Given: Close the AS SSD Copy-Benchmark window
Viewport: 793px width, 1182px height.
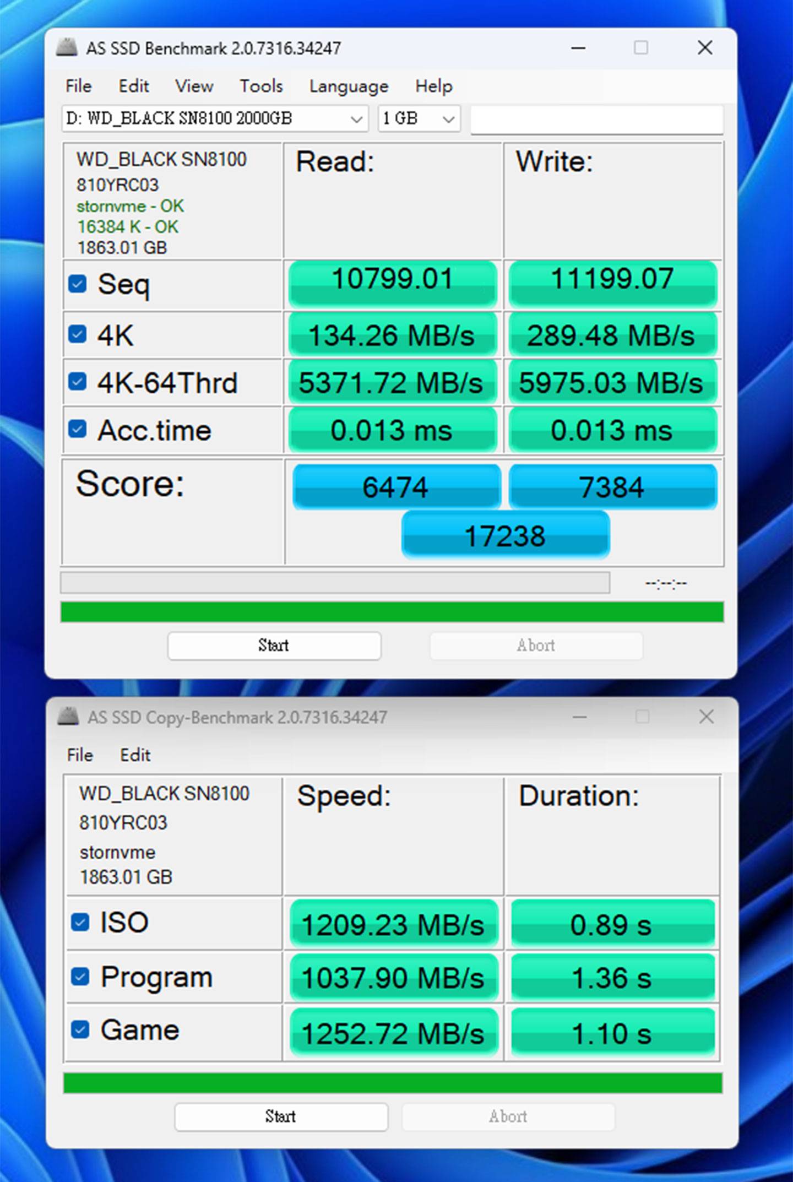Looking at the screenshot, I should coord(707,717).
